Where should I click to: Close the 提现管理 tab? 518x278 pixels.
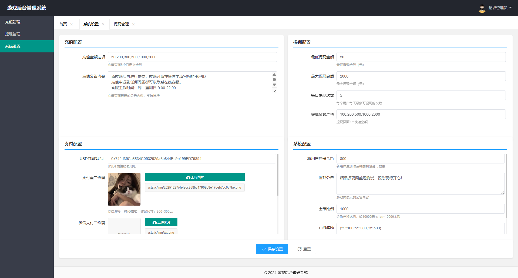(x=133, y=24)
